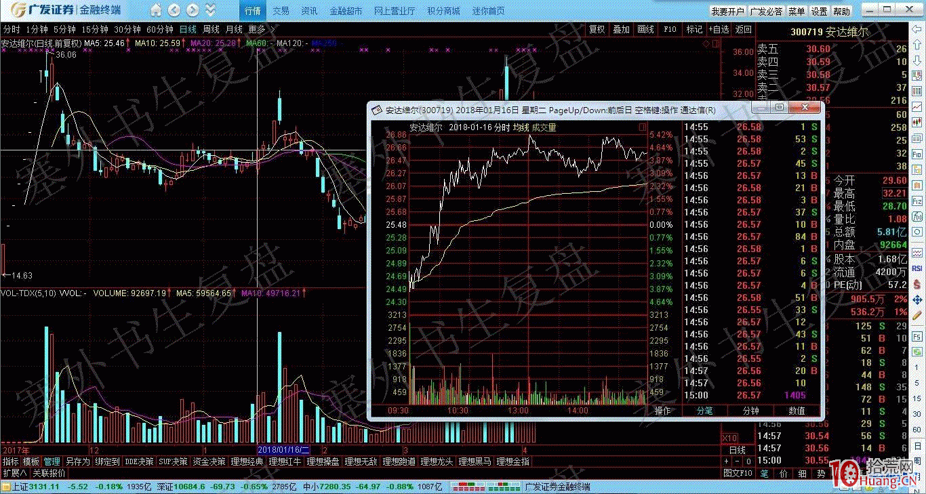Expand the 更多 timeframe options
This screenshot has width=926, height=494.
click(262, 29)
